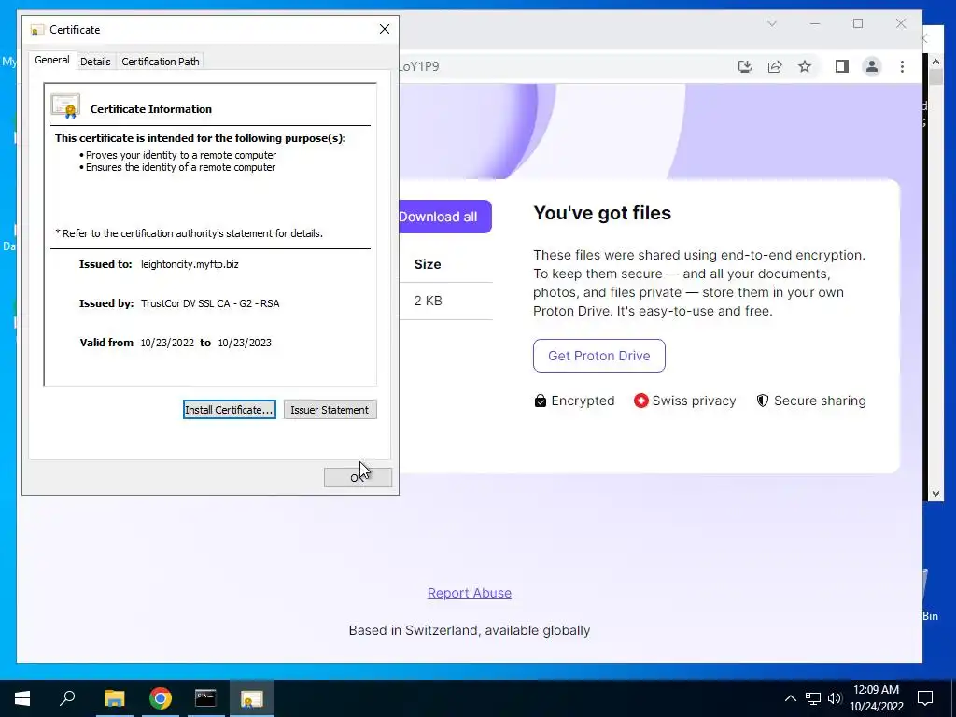Click the scrollbar down arrow
The width and height of the screenshot is (956, 717).
pyautogui.click(x=935, y=494)
